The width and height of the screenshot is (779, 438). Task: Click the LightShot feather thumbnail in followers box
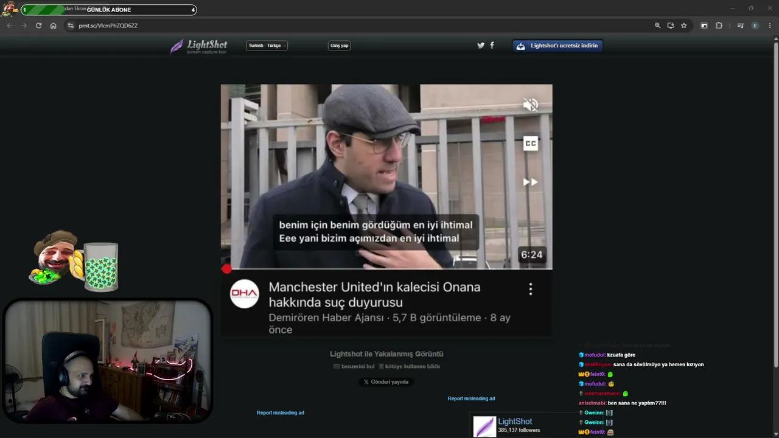pyautogui.click(x=485, y=426)
